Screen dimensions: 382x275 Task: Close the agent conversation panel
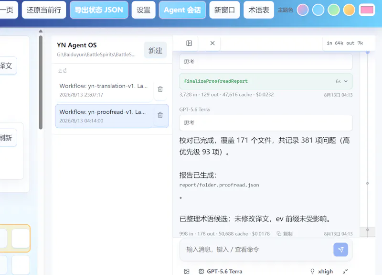coord(212,43)
